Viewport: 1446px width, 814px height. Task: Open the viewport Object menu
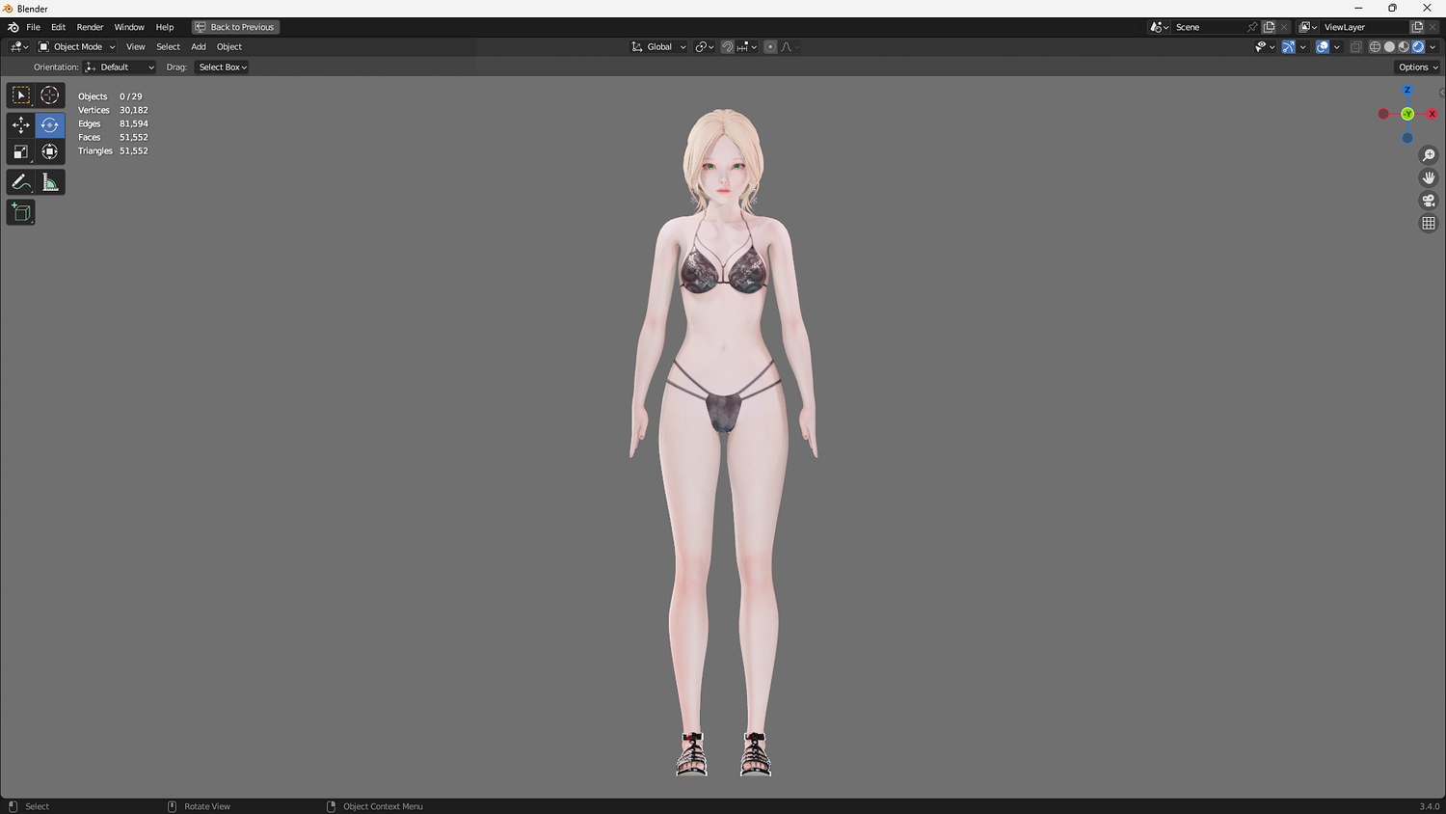[x=229, y=46]
